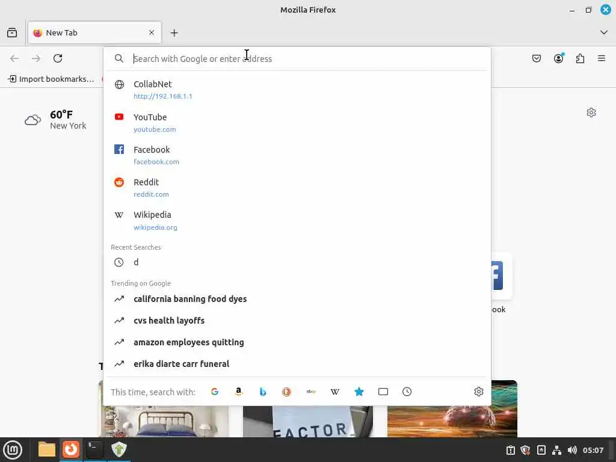
Task: Select the CollabNet suggestion
Action: [297, 90]
